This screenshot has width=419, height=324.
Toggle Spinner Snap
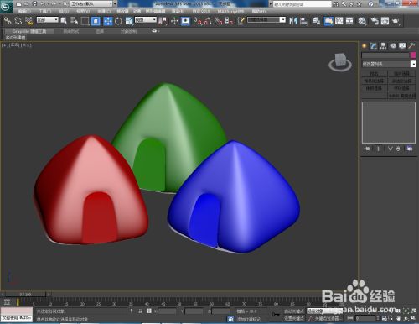pos(229,21)
